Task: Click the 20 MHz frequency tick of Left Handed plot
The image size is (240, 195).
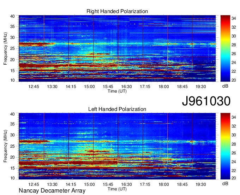Action: (12, 157)
